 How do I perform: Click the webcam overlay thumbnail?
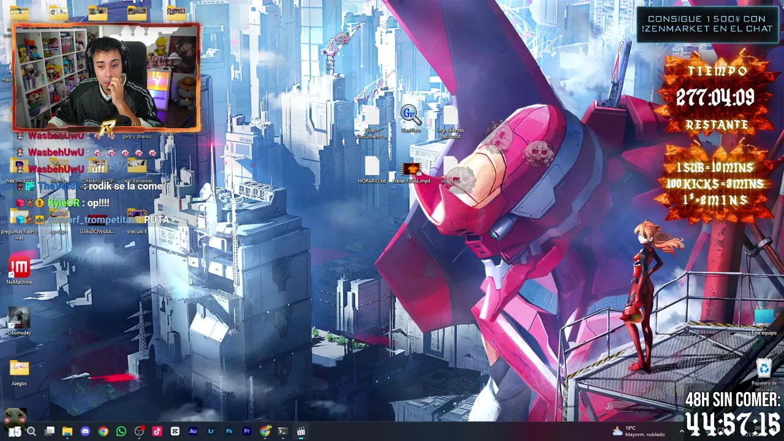click(106, 77)
